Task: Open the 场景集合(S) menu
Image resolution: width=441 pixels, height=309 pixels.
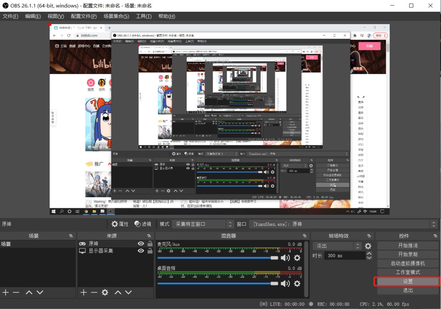Action: pos(116,16)
